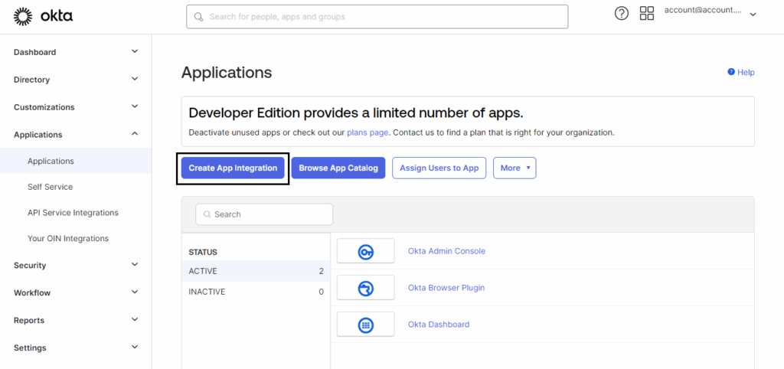Viewport: 784px width, 369px height.
Task: Expand the Reports menu chevron
Action: 135,319
